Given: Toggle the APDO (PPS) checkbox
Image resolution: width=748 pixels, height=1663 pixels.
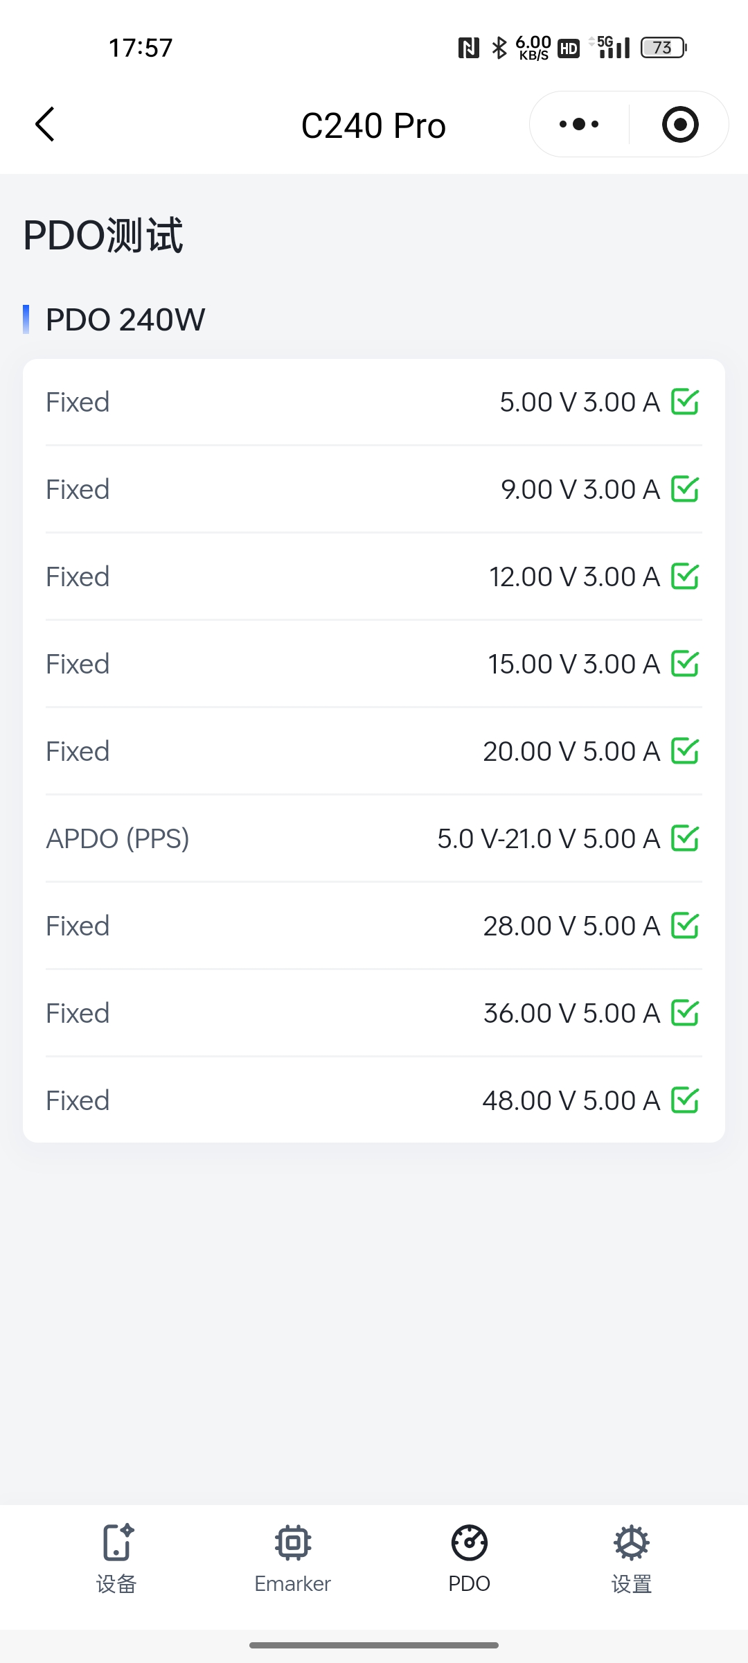Looking at the screenshot, I should (685, 838).
